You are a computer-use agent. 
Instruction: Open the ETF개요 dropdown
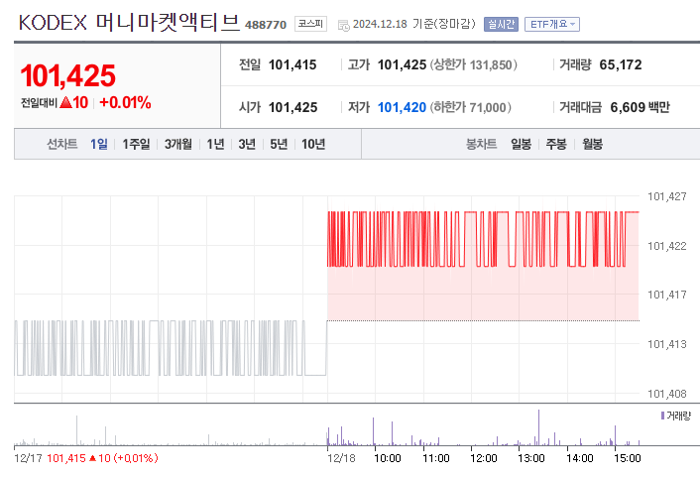point(552,24)
